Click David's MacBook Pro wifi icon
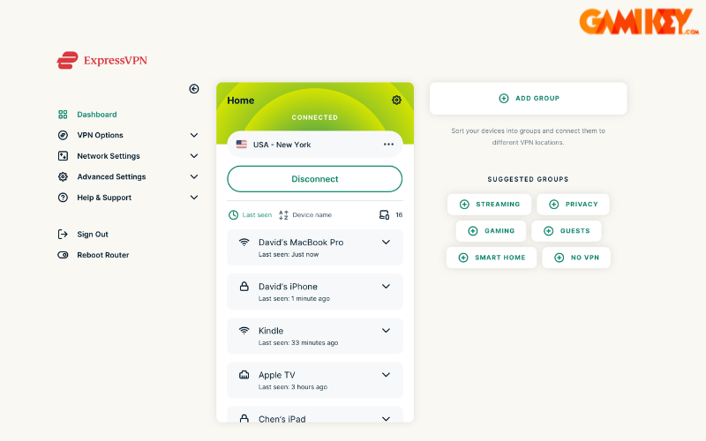The width and height of the screenshot is (706, 441). click(x=244, y=242)
